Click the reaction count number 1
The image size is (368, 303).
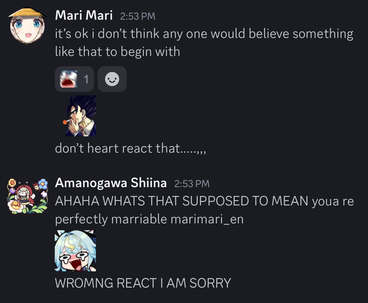(86, 79)
